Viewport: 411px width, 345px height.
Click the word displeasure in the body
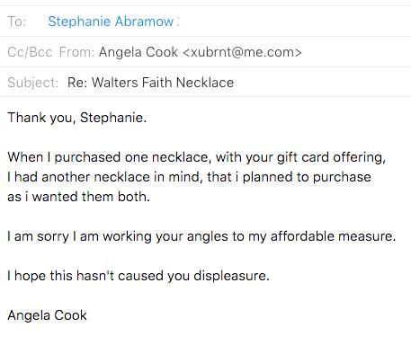tap(231, 276)
